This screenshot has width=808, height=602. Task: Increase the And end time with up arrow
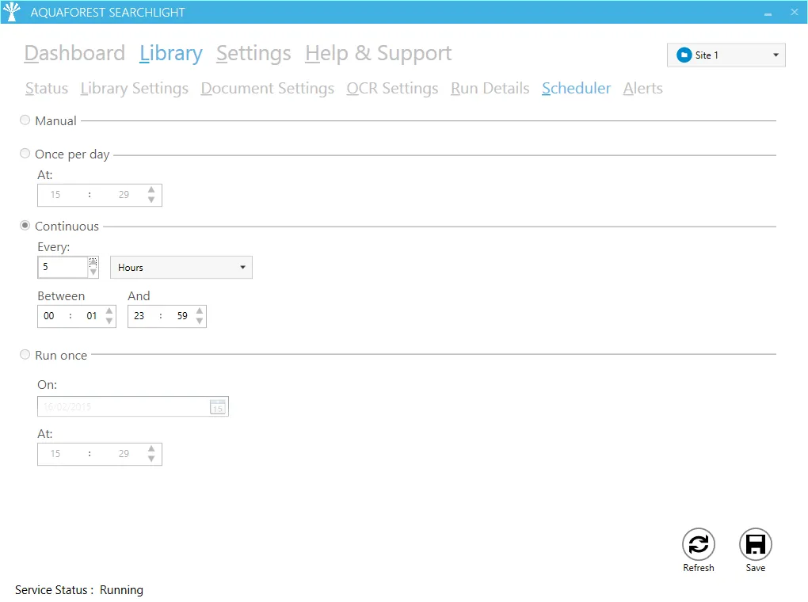[200, 311]
